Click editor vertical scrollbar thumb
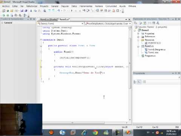The image size is (181, 136). point(130,63)
